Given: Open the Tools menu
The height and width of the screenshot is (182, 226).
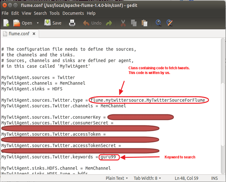Looking at the screenshot, I should point(54,13).
